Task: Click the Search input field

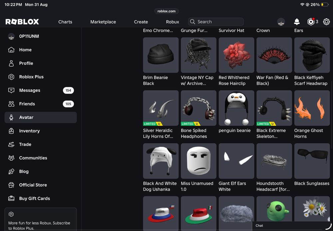Action: (216, 22)
